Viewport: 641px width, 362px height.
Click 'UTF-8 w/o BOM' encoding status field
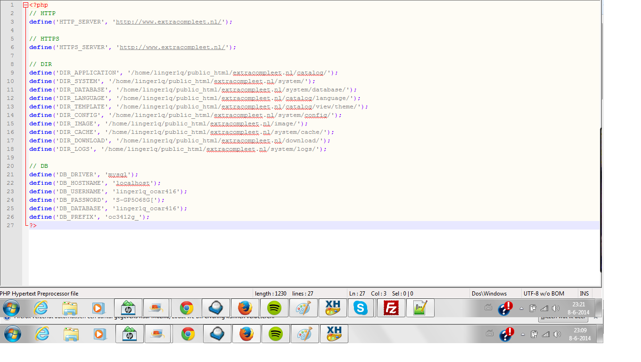(544, 293)
